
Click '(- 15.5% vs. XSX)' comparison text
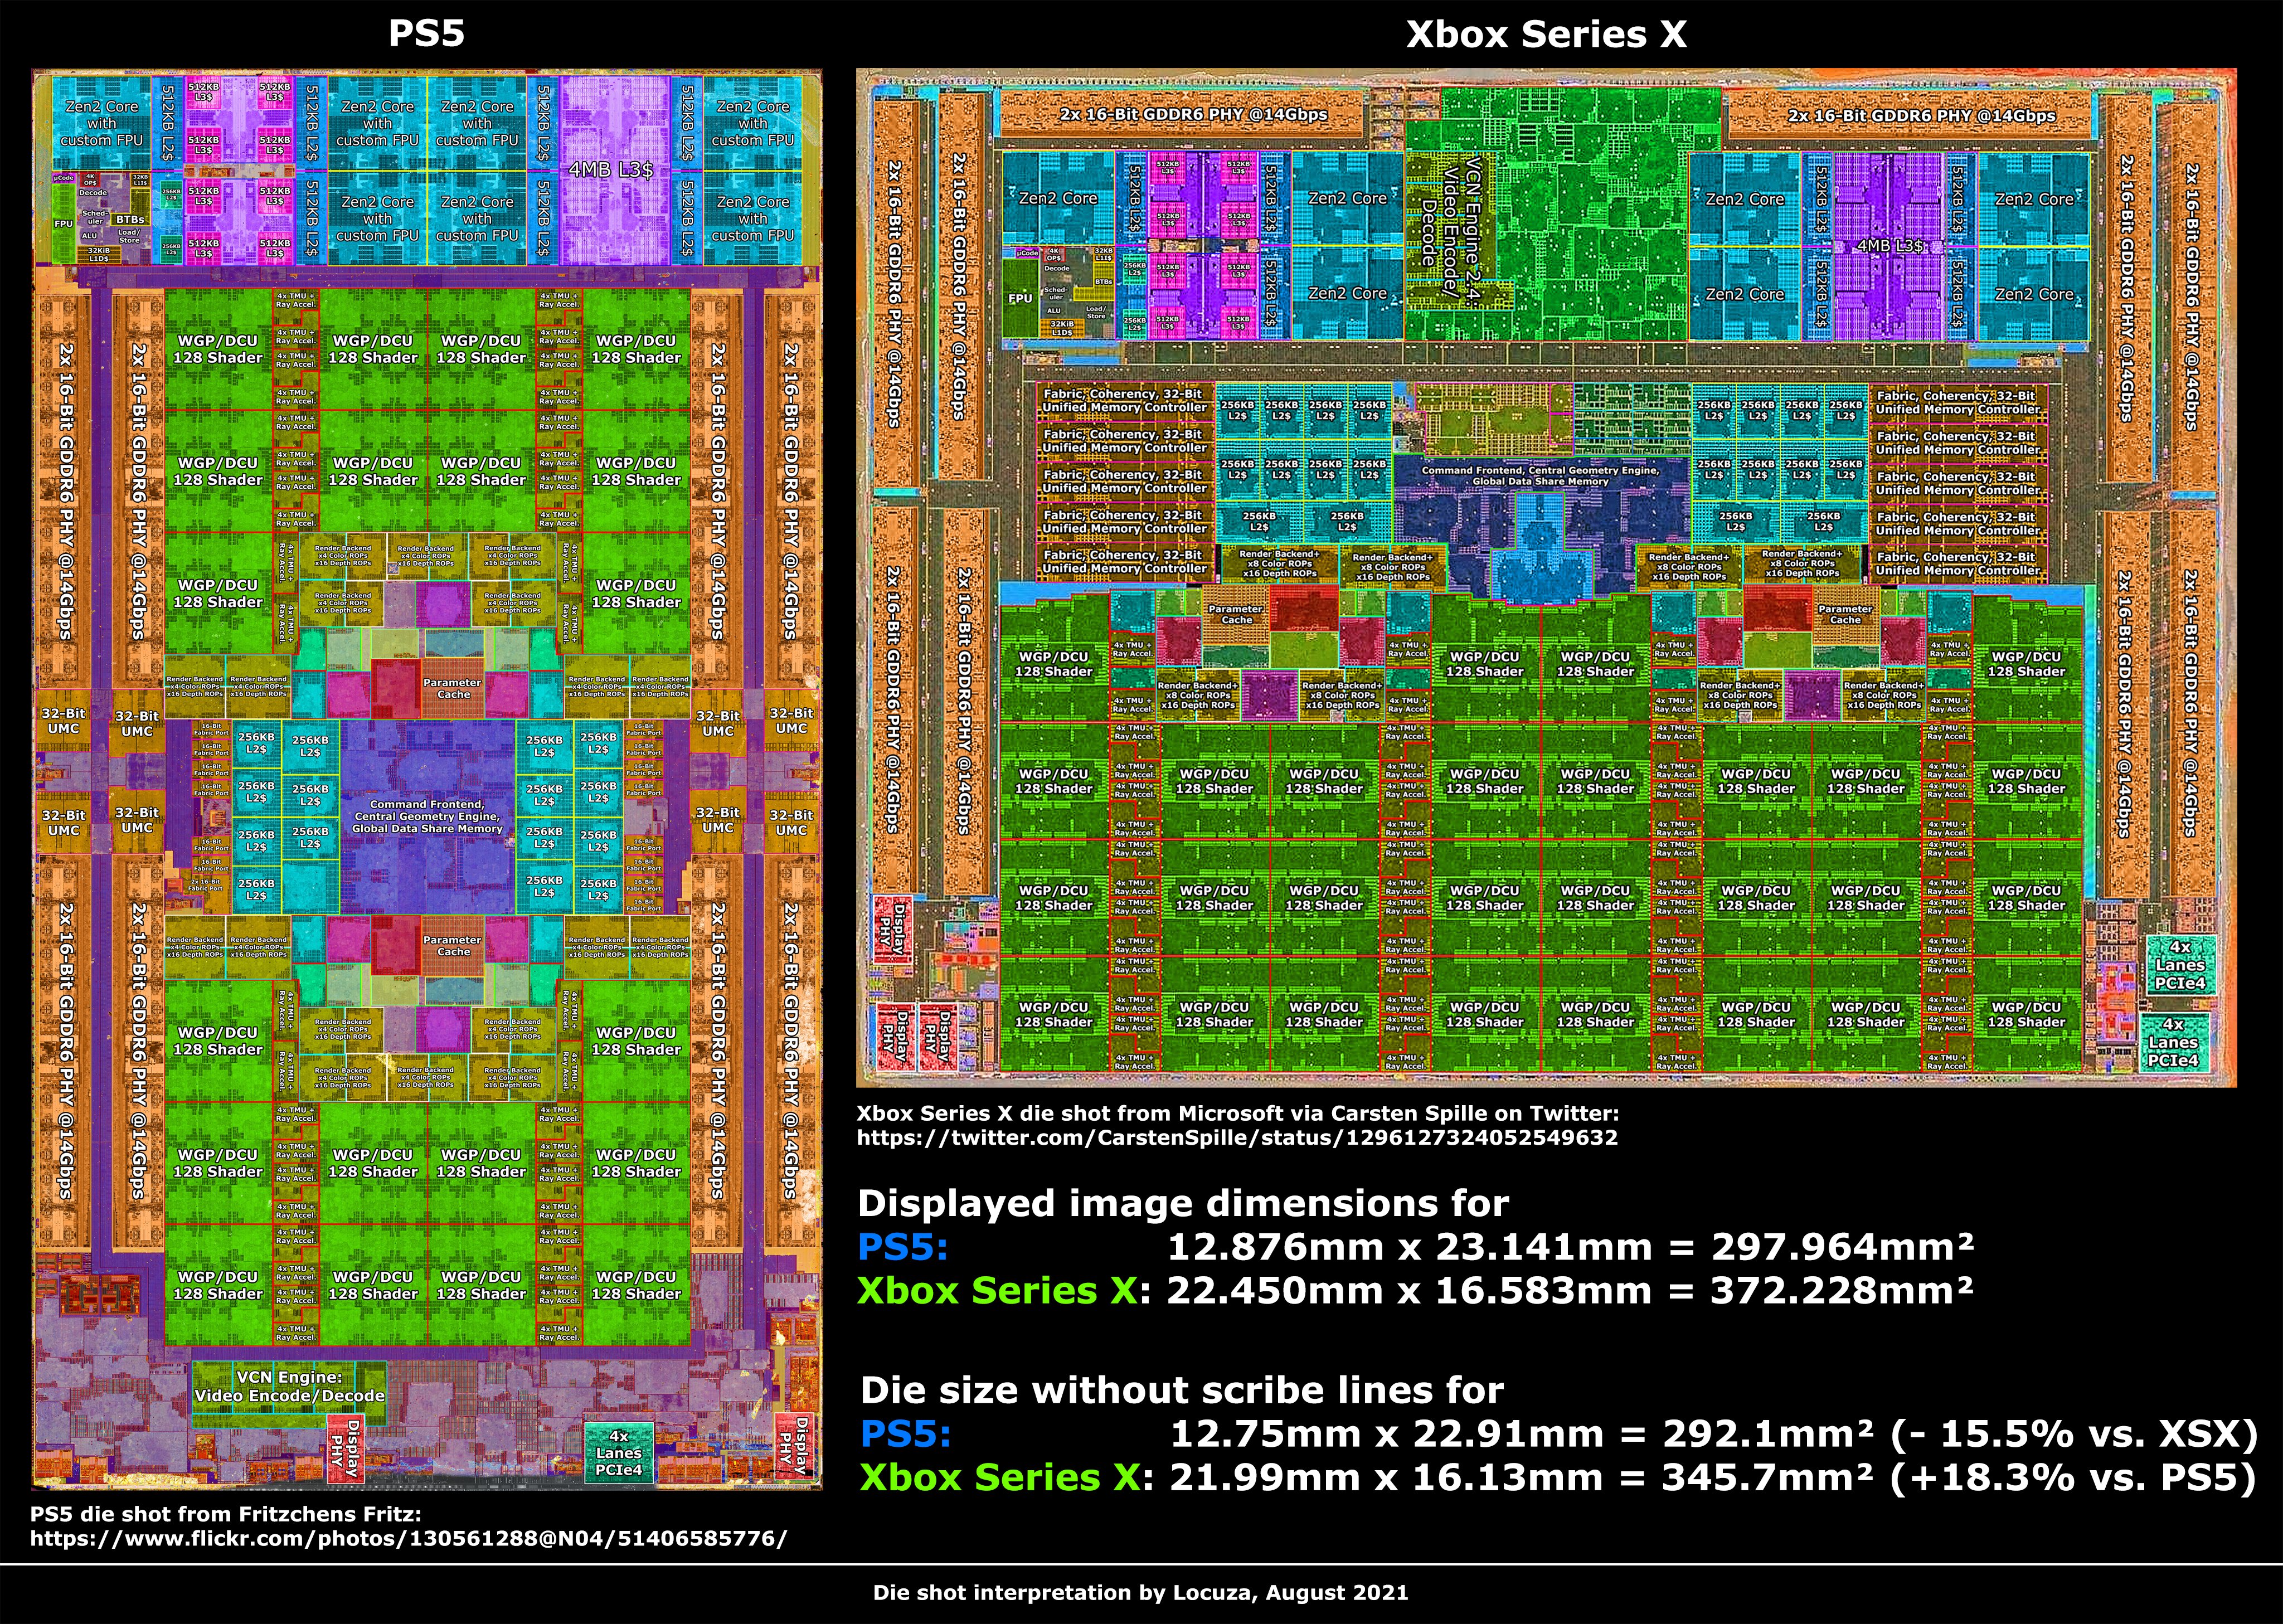click(2074, 1434)
